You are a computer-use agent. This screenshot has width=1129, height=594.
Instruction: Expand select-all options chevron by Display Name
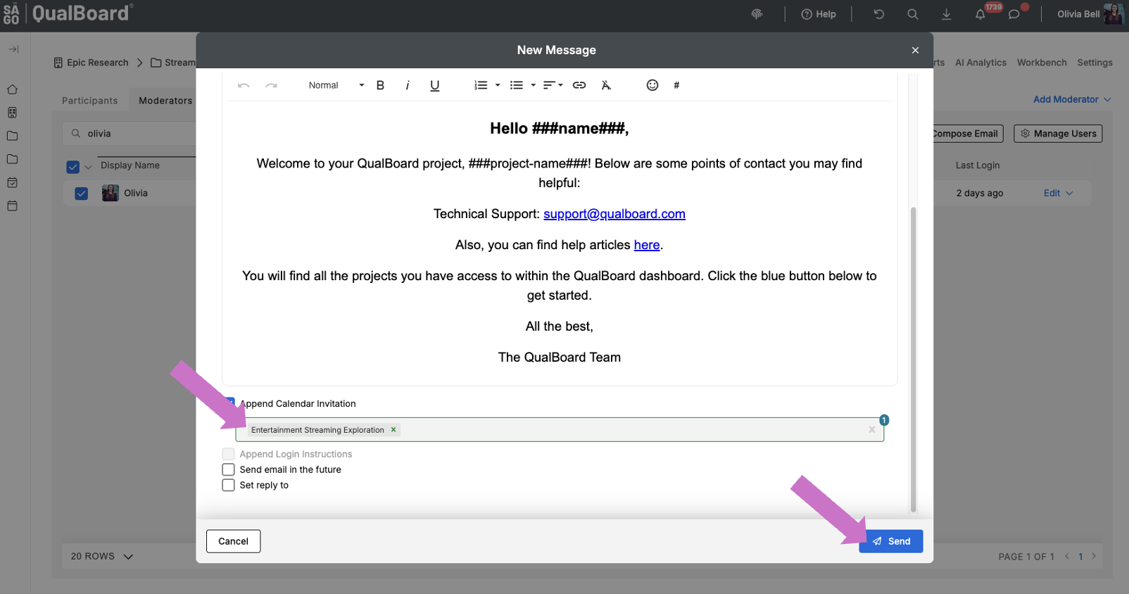point(88,167)
